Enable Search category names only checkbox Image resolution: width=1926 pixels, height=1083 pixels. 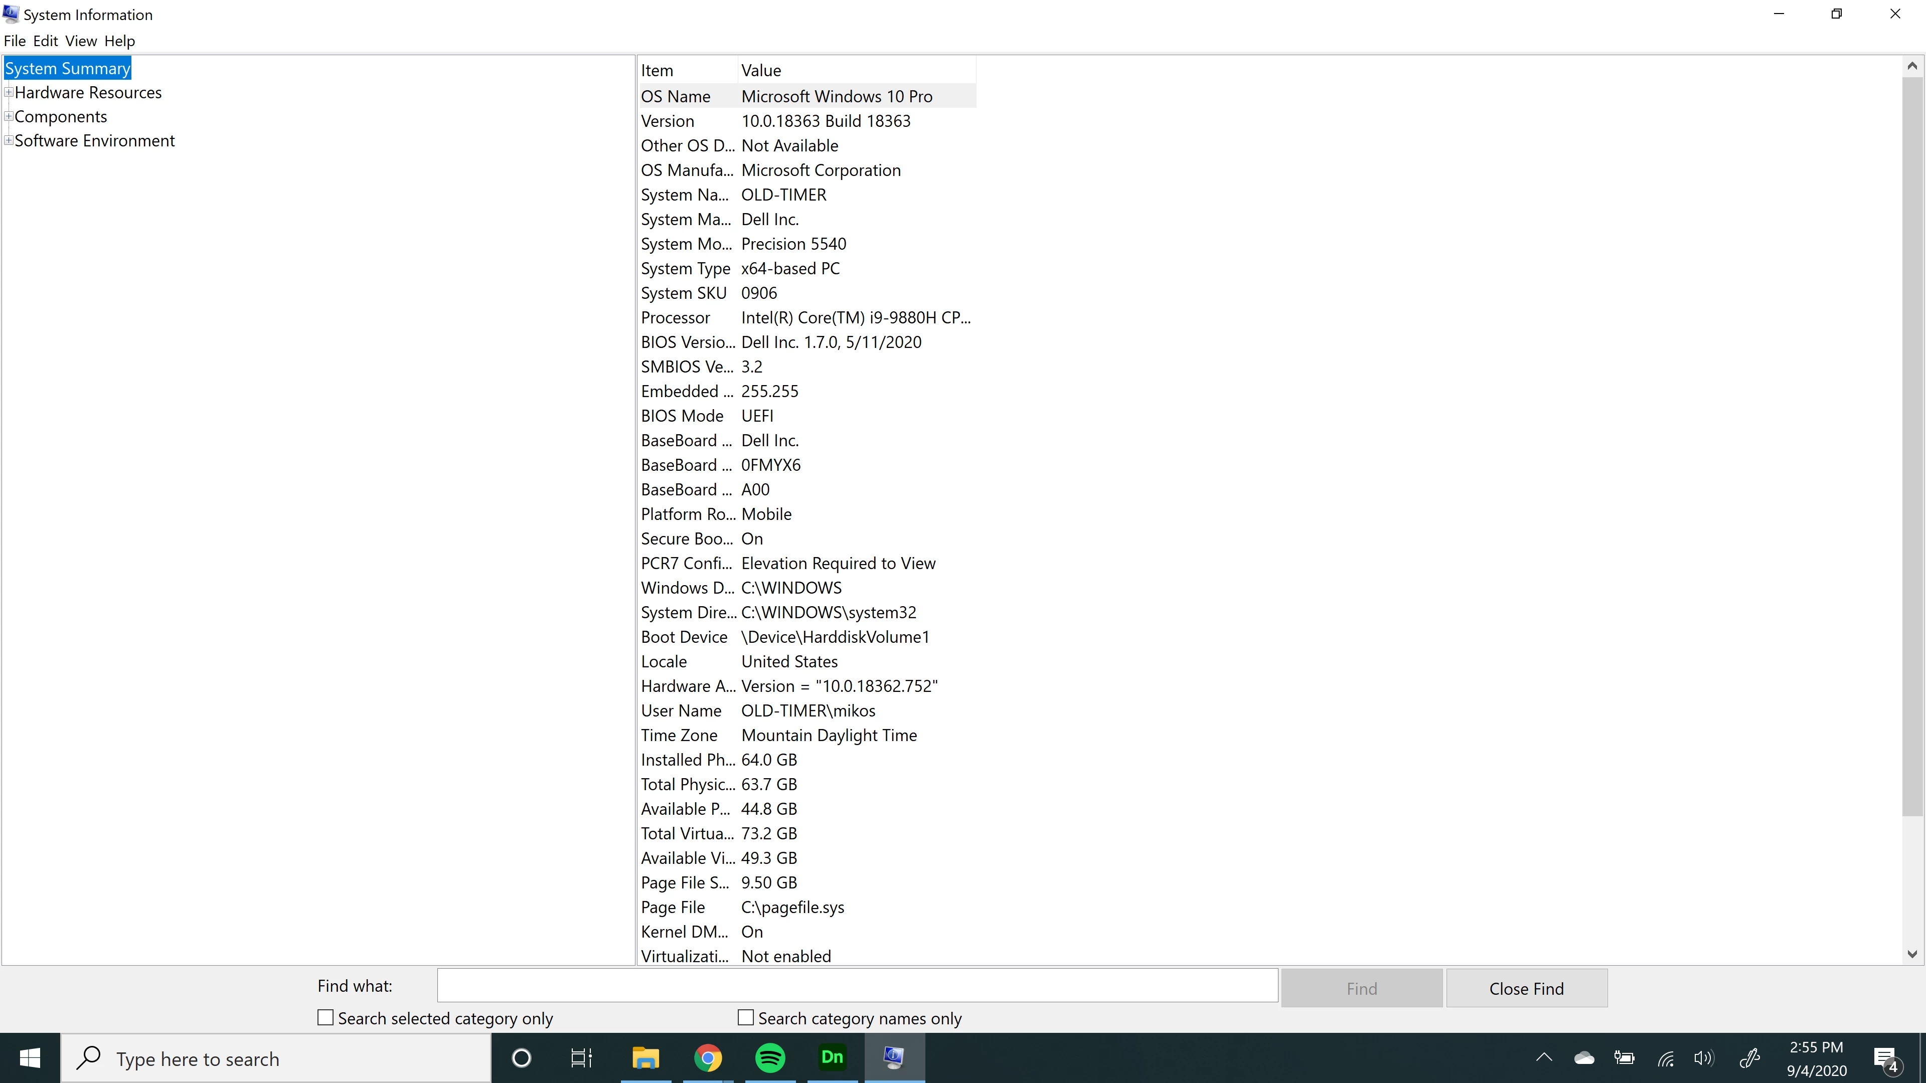pyautogui.click(x=745, y=1017)
